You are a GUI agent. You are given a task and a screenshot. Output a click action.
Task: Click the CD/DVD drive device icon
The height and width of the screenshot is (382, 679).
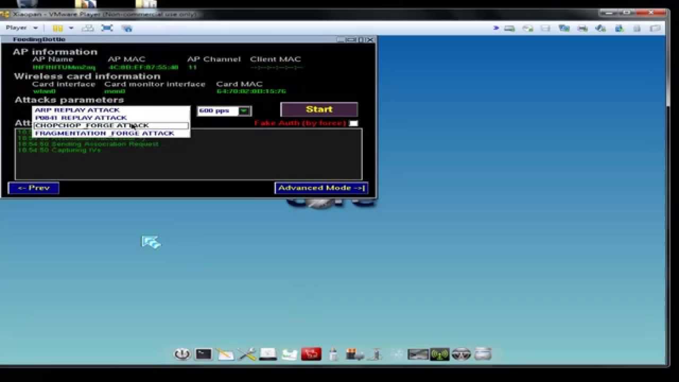coord(528,28)
